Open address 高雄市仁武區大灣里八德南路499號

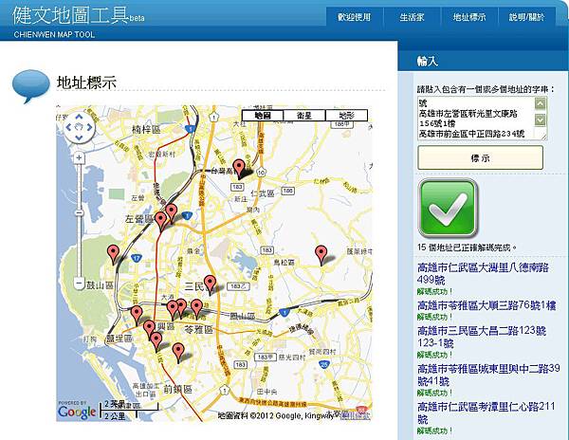[483, 273]
